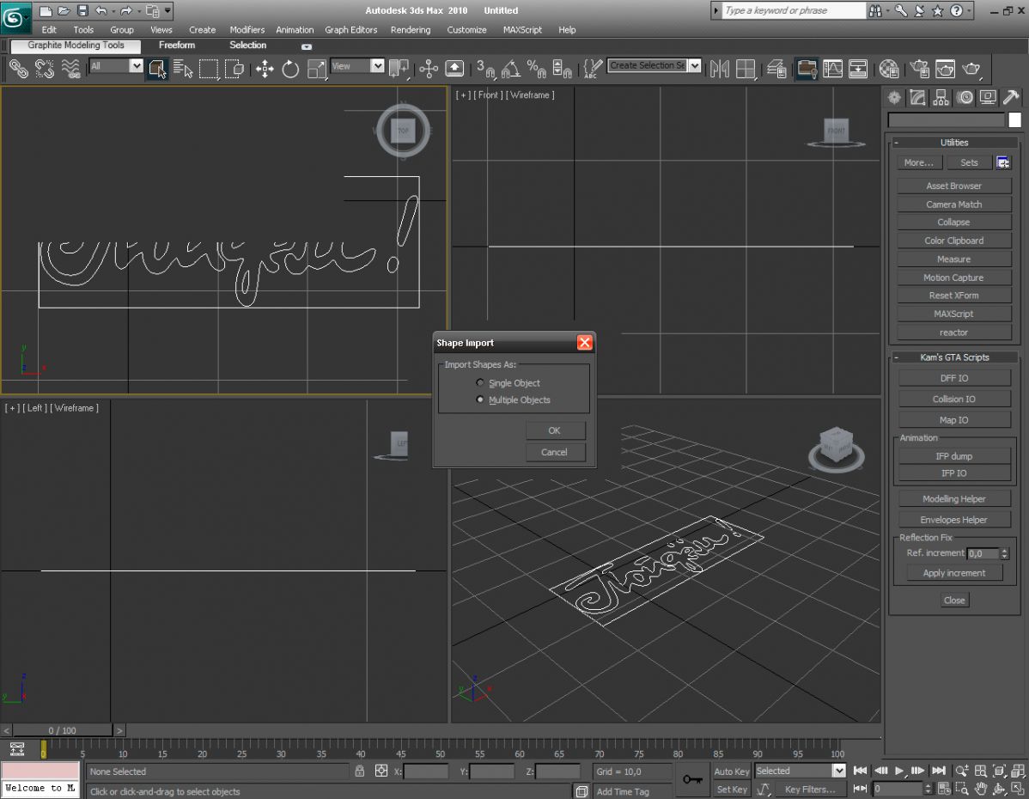This screenshot has width=1029, height=799.
Task: Click the Rendered Frame Window icon
Action: click(945, 68)
